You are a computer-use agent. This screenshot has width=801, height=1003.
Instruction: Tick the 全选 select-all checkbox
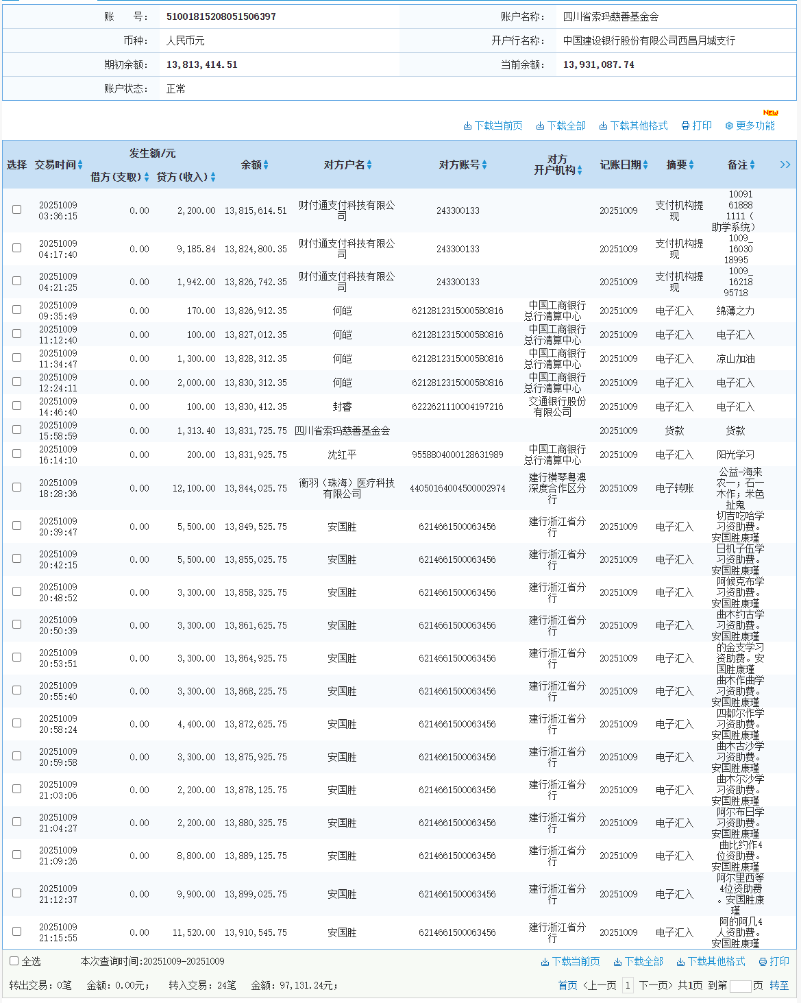click(x=14, y=961)
